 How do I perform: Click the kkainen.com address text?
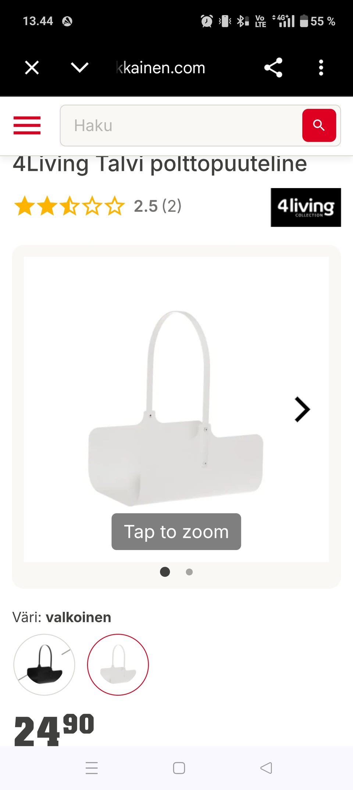click(x=160, y=68)
